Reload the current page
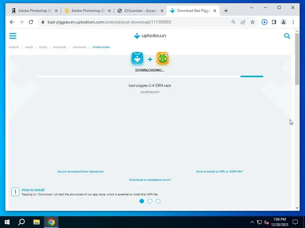Viewport: 305px width, 228px height. 31,22
